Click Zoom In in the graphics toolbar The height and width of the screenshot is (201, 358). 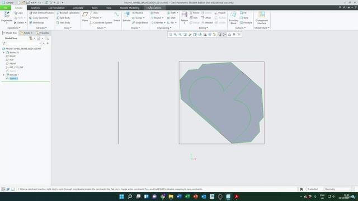click(175, 35)
